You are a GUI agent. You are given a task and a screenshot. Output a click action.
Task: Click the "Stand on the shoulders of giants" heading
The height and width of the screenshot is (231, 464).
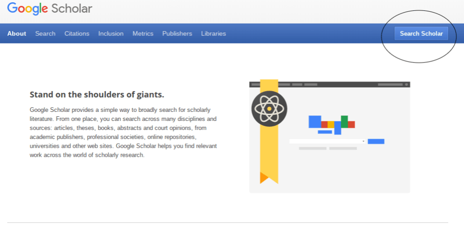(97, 95)
